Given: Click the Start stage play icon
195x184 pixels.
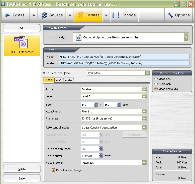Looking at the screenshot, I should [x=8, y=15].
